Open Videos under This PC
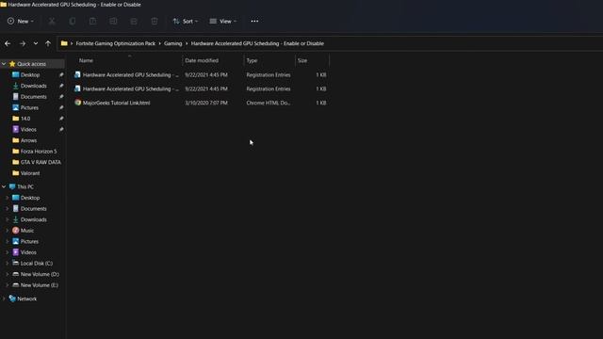 [x=28, y=252]
